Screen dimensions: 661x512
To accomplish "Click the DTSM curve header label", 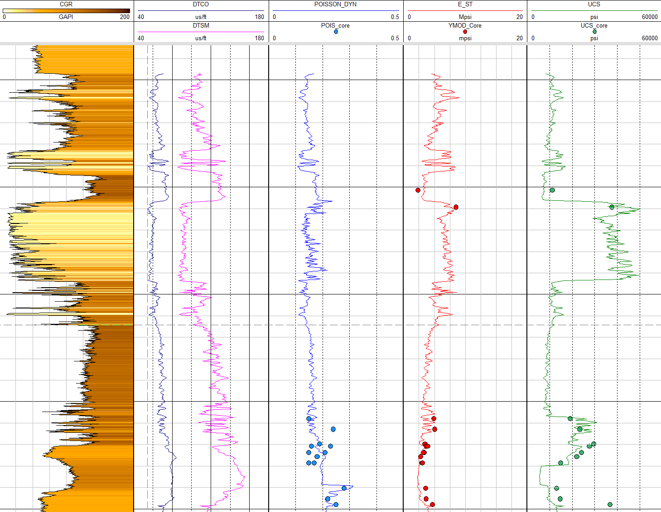I will (201, 25).
